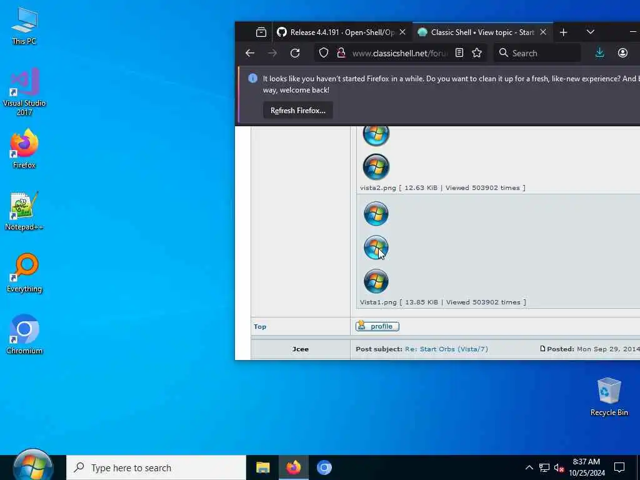Click the vista2.png lower orb image
The image size is (640, 480).
[376, 167]
